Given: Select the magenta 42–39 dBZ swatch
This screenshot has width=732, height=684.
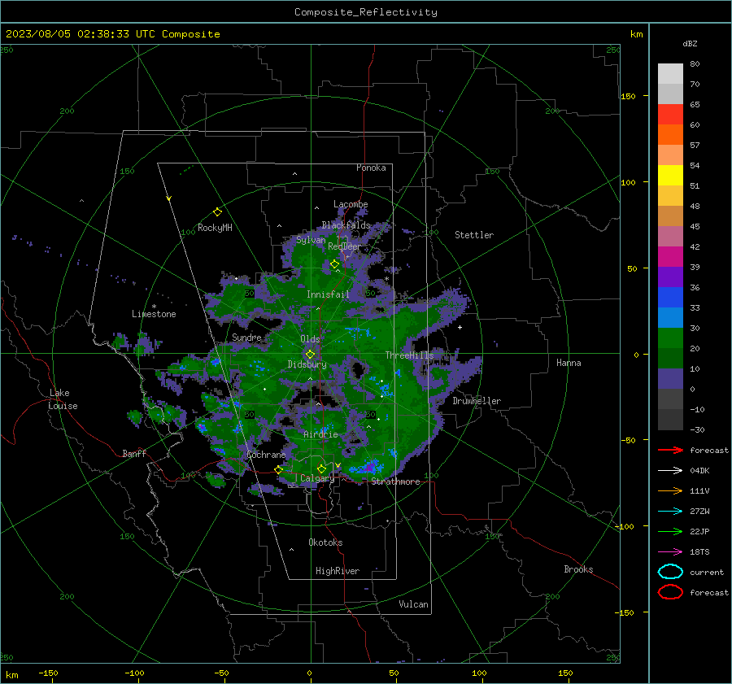Looking at the screenshot, I should point(670,256).
